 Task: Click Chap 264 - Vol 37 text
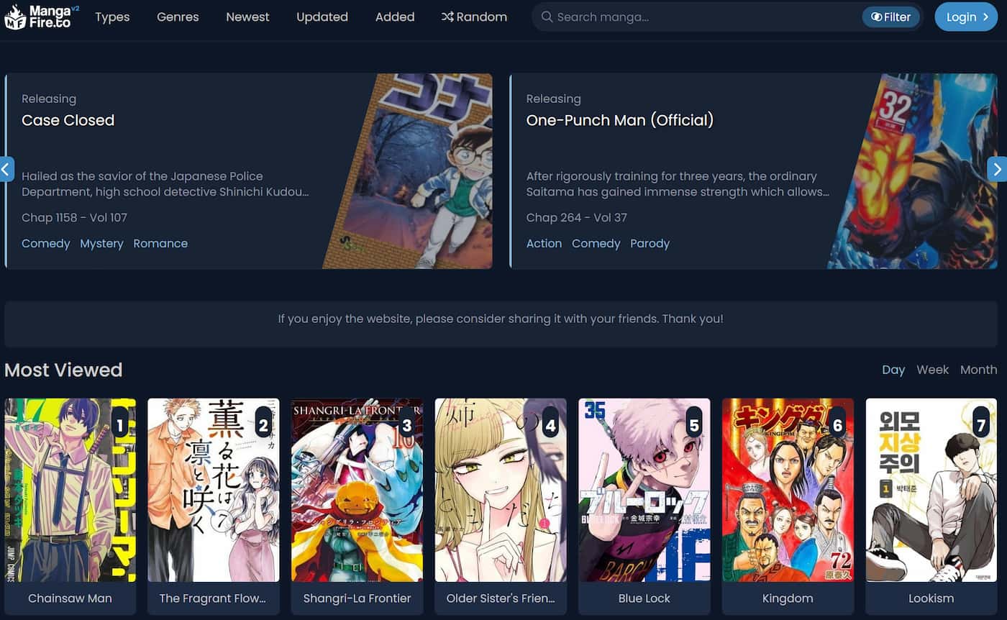[x=577, y=217]
